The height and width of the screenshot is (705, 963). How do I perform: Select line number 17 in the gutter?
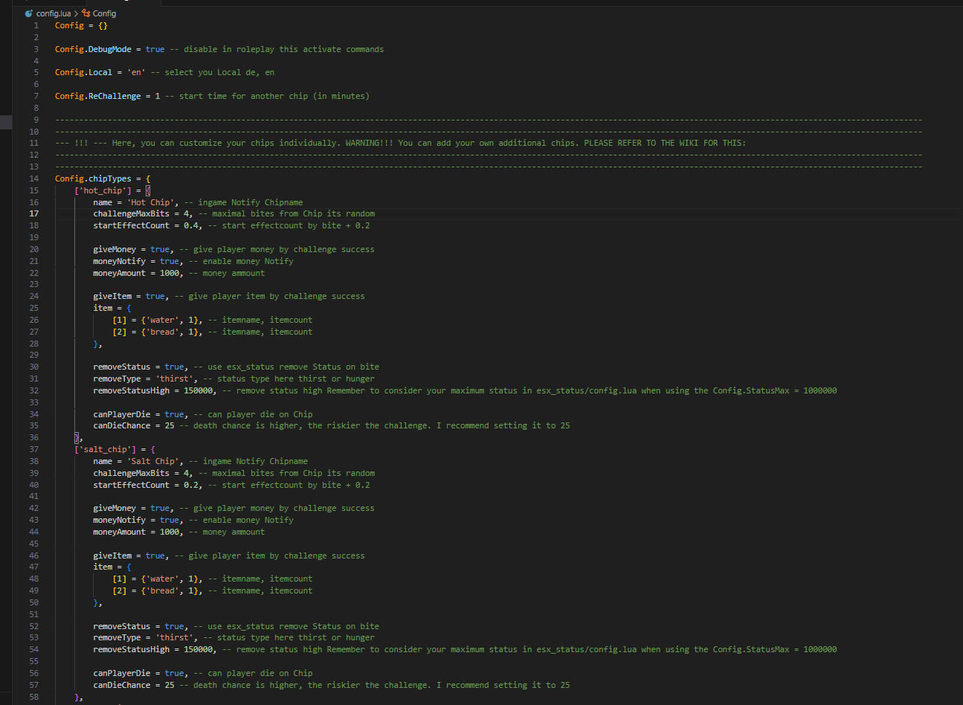point(33,213)
